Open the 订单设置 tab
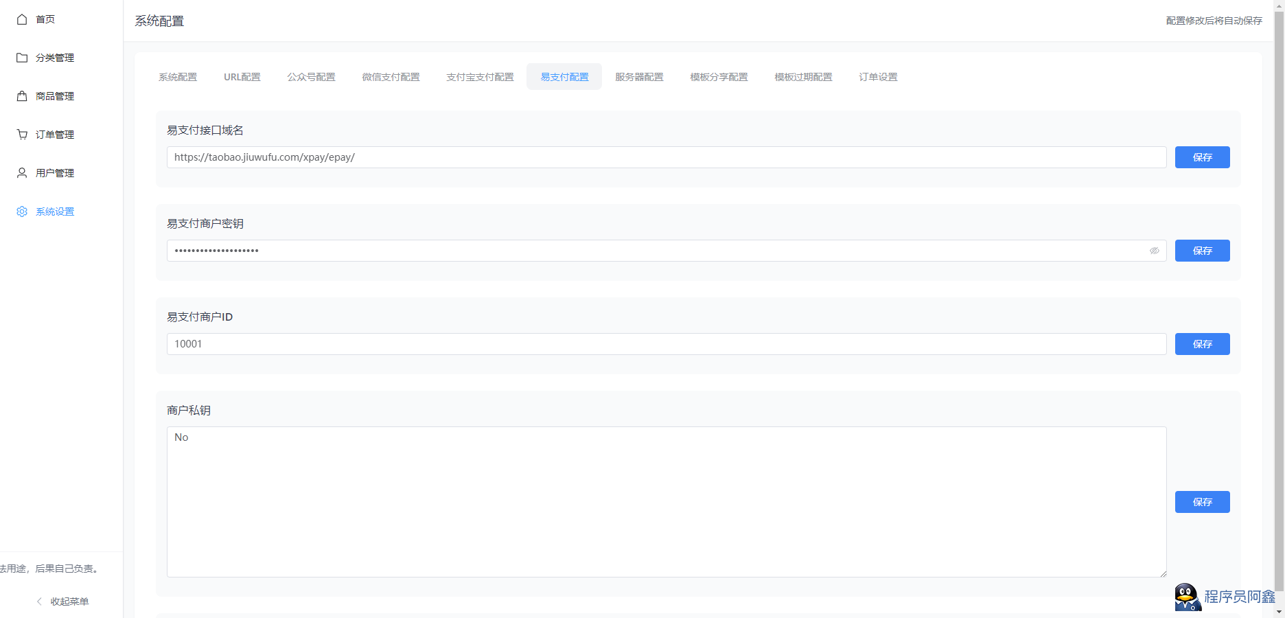The height and width of the screenshot is (618, 1285). point(878,77)
